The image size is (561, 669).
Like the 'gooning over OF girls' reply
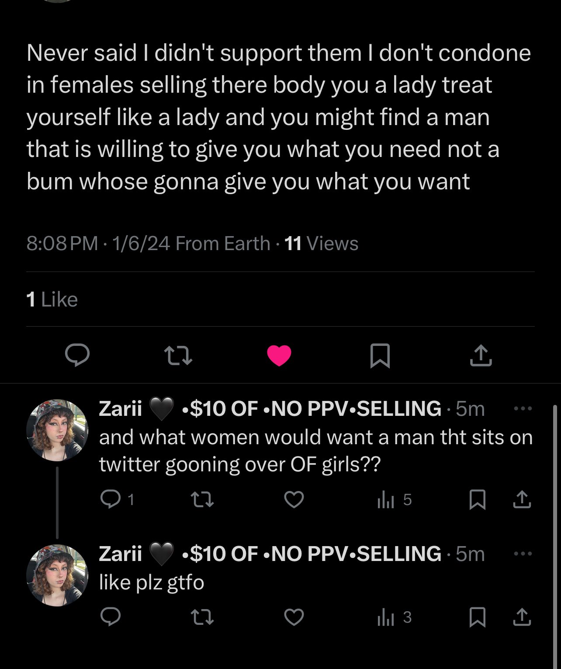(x=294, y=499)
